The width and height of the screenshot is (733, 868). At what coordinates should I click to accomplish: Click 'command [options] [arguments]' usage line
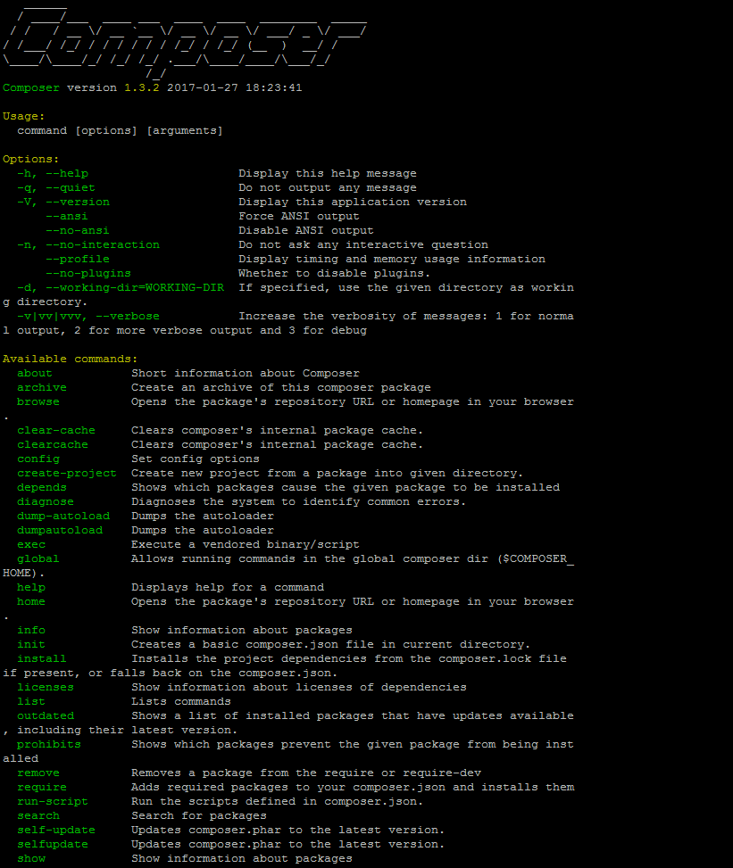[x=120, y=130]
